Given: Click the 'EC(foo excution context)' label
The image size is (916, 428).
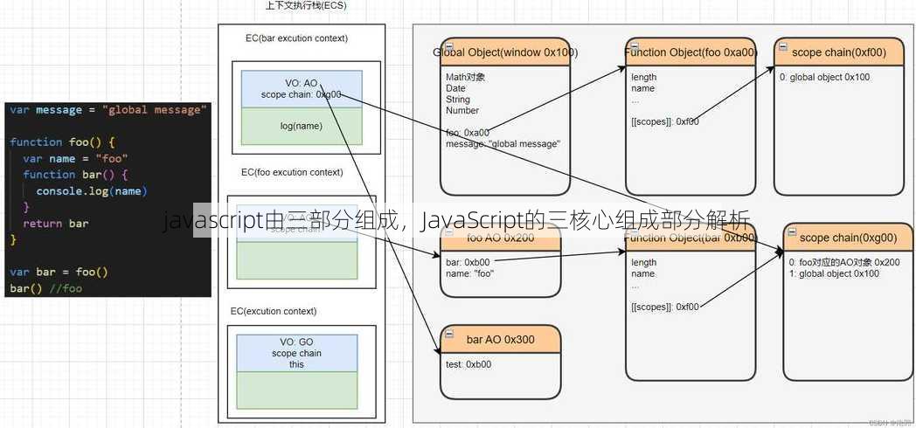Looking at the screenshot, I should [292, 172].
